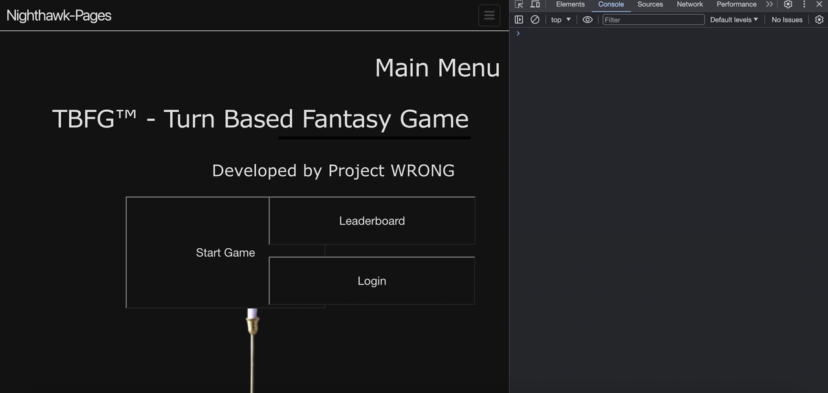
Task: Open DevTools settings with the gear icon
Action: tap(788, 4)
